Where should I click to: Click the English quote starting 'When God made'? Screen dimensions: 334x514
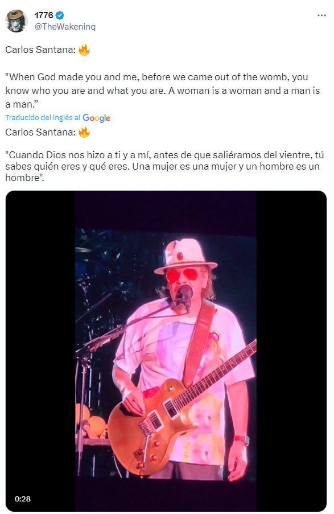point(163,91)
